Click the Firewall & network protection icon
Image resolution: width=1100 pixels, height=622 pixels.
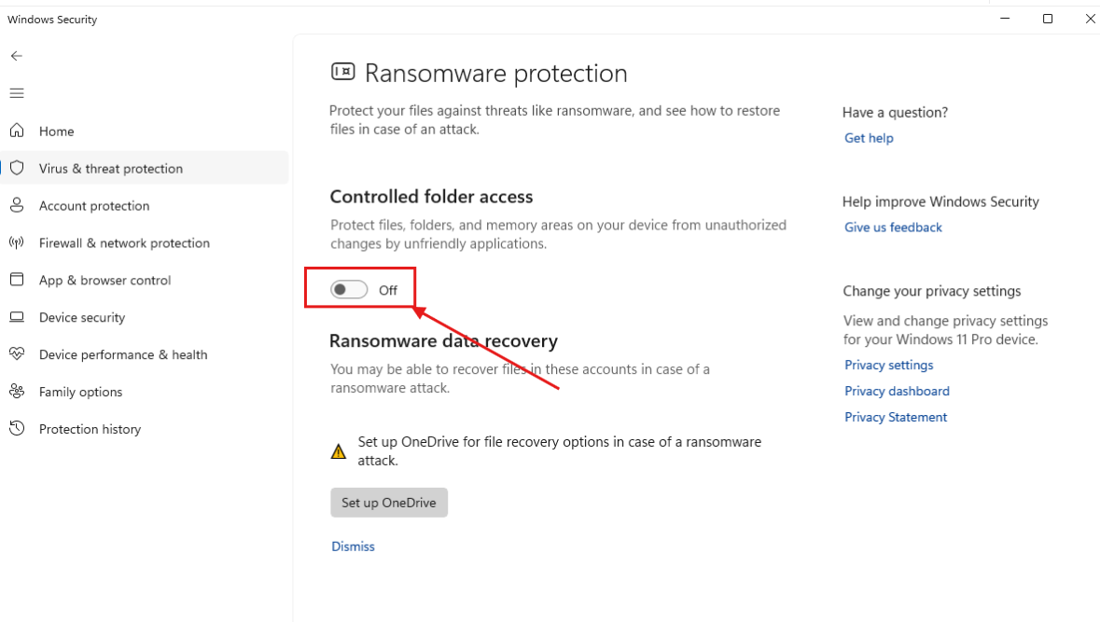(x=17, y=242)
